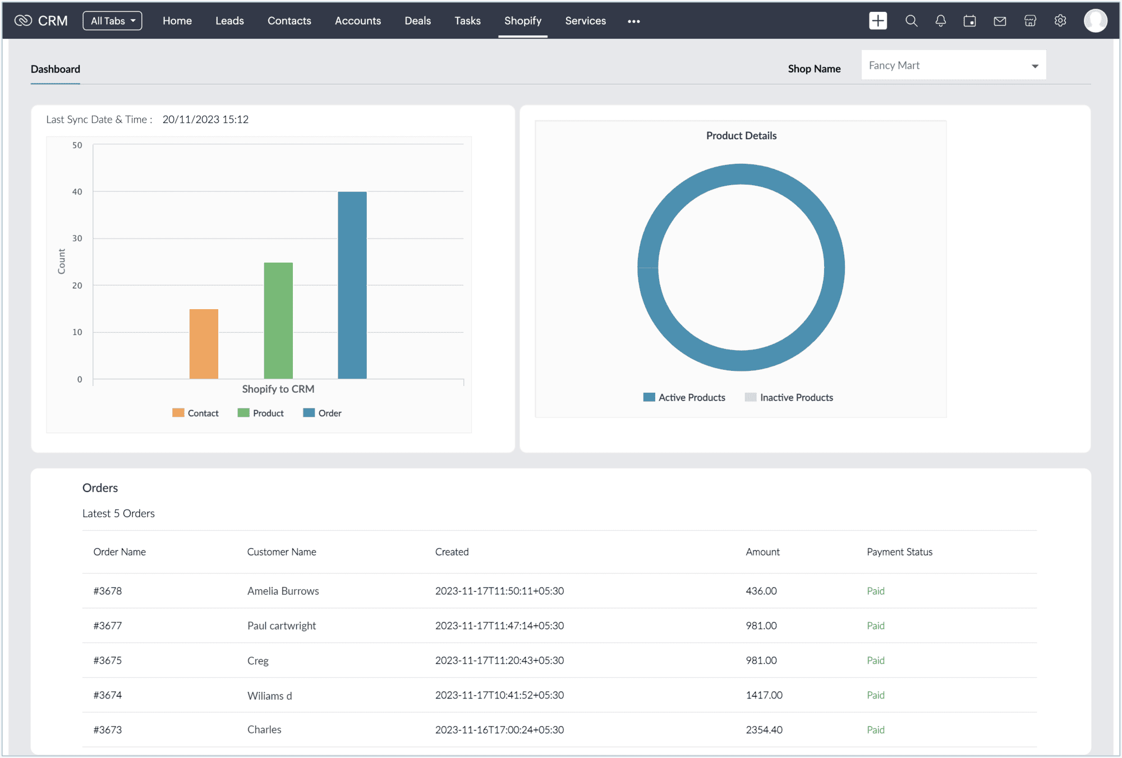Open the settings gear icon

click(x=1060, y=21)
